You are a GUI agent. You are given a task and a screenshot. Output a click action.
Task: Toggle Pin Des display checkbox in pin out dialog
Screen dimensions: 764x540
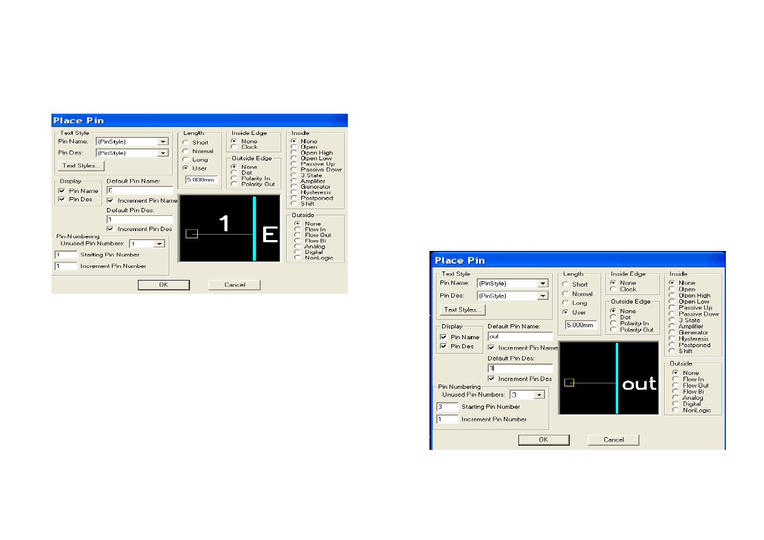443,346
